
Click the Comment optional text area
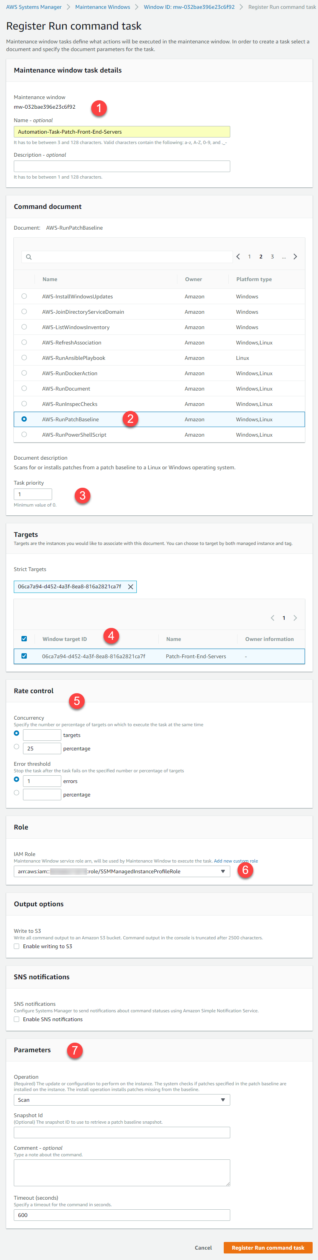pyautogui.click(x=122, y=1172)
